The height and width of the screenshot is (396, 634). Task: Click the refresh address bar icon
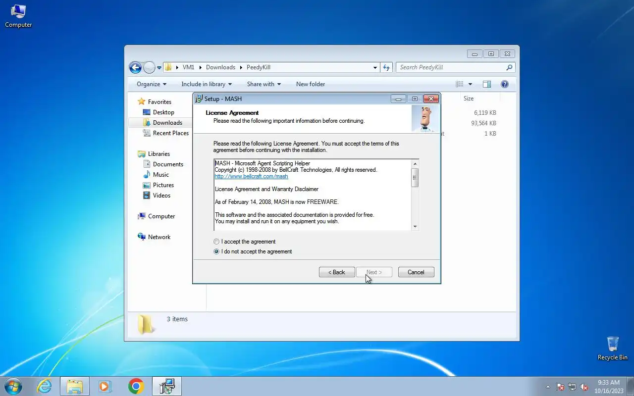coord(386,67)
